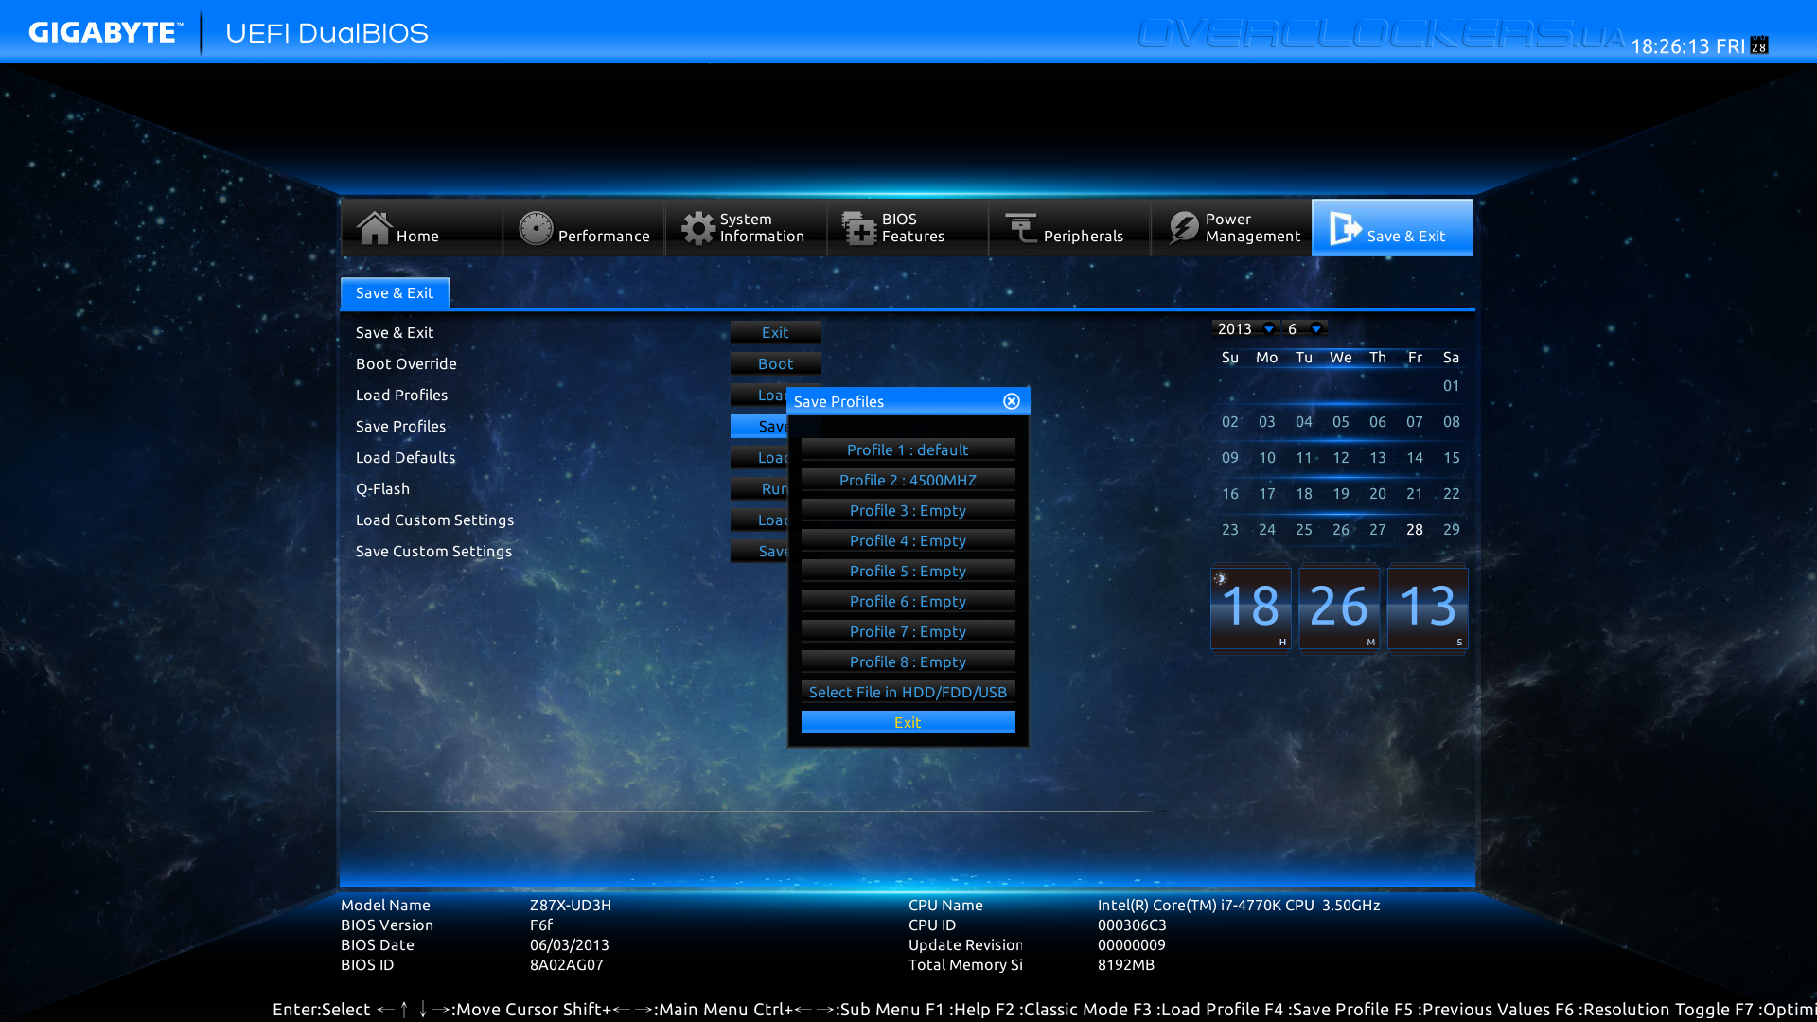This screenshot has height=1022, width=1817.
Task: Click the BIOS Features chip icon
Action: [859, 228]
